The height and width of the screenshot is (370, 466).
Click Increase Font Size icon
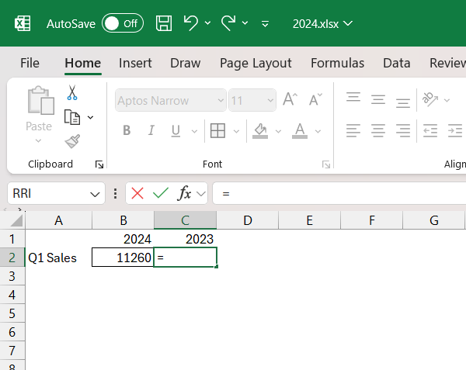[290, 99]
